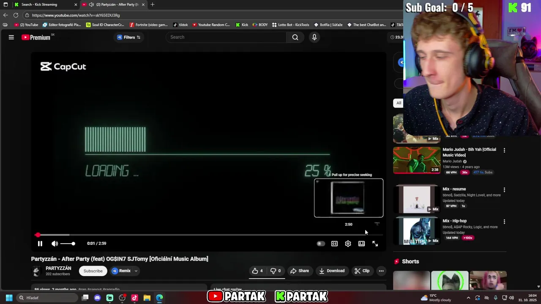
Task: Switch to theater mode
Action: pos(361,244)
